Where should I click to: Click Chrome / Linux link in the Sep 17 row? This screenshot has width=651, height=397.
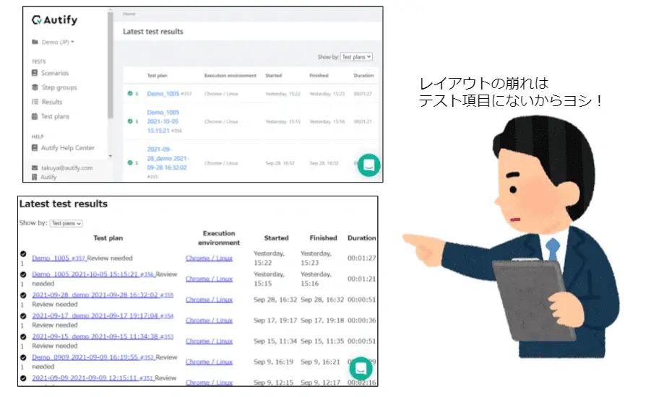pos(210,320)
